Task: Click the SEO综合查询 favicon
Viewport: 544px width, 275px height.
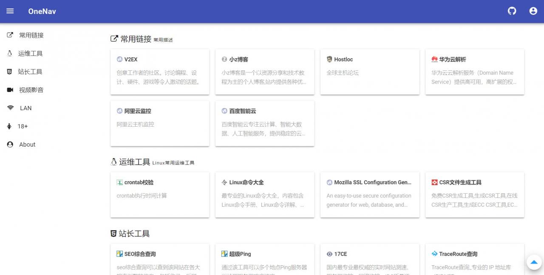Action: coord(120,254)
